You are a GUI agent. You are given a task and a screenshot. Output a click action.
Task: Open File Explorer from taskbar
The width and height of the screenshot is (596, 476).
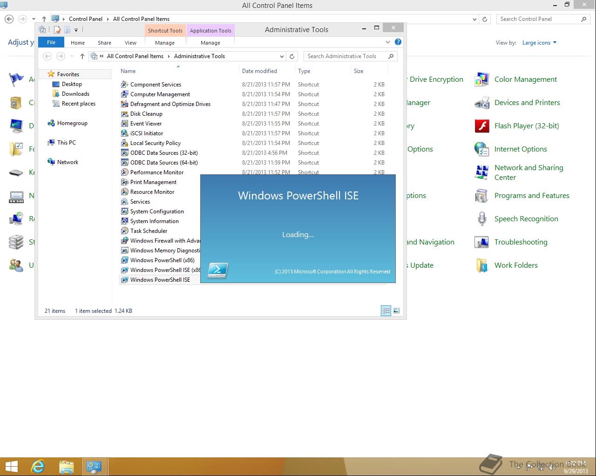[66, 467]
